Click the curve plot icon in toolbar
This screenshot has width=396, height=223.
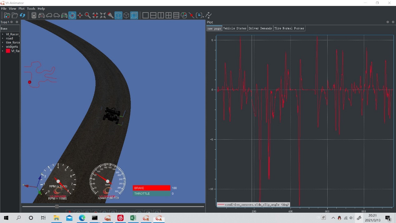tap(209, 15)
